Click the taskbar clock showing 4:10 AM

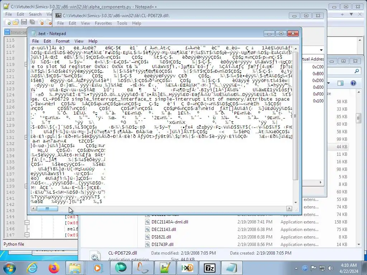(349, 268)
